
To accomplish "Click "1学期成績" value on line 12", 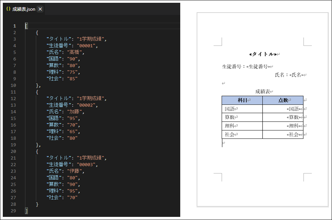I will [x=90, y=98].
